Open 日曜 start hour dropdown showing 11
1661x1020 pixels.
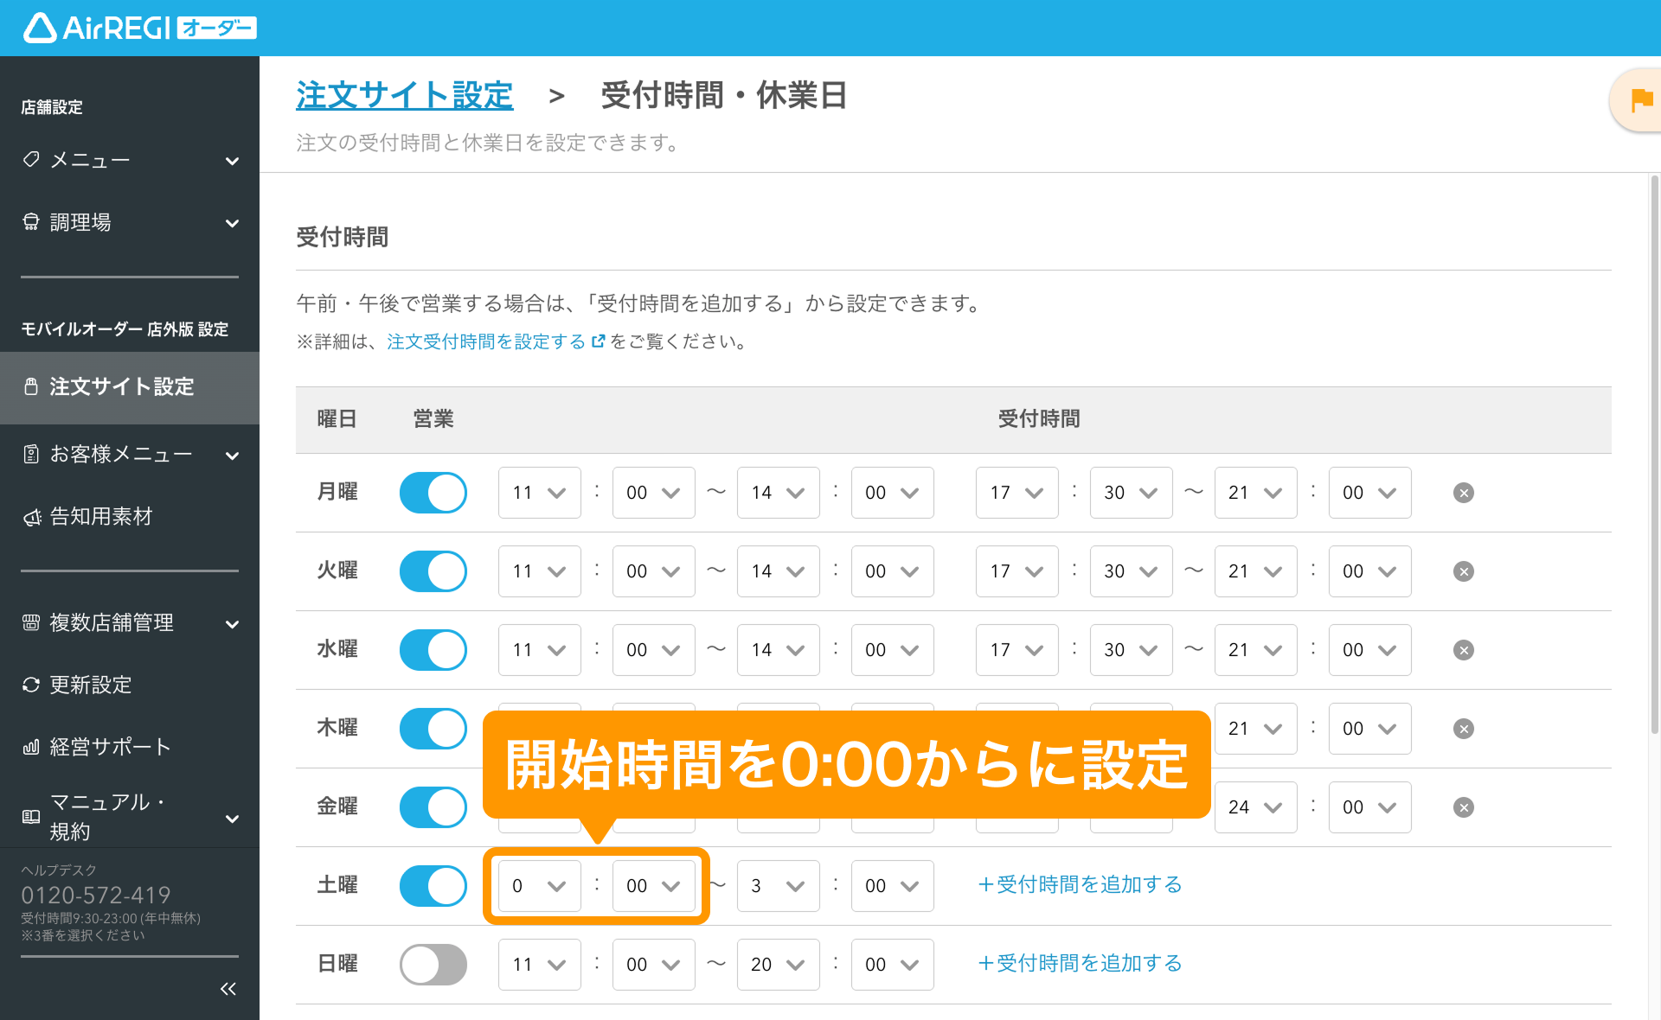click(x=539, y=965)
